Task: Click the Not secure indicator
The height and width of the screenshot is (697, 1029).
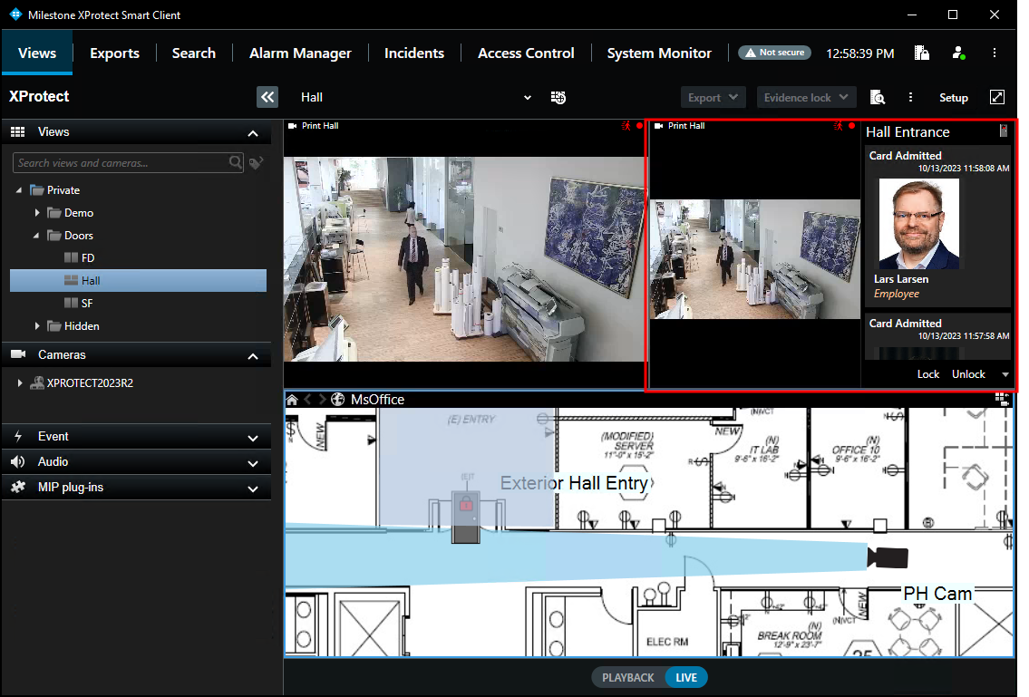Action: click(x=774, y=53)
